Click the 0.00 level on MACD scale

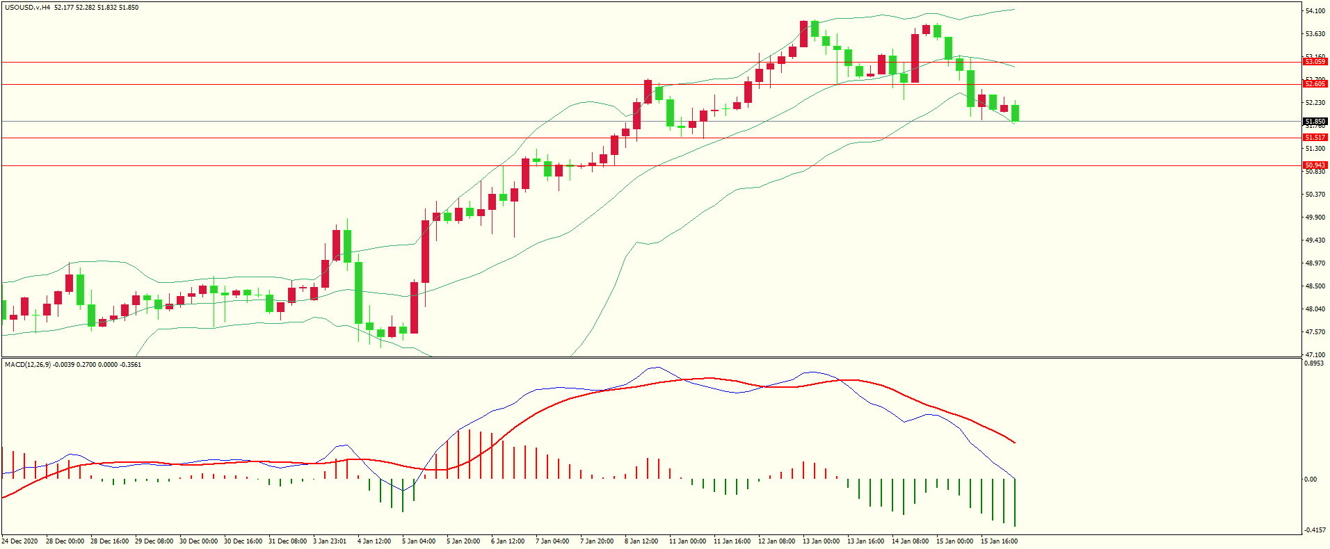click(x=1311, y=480)
